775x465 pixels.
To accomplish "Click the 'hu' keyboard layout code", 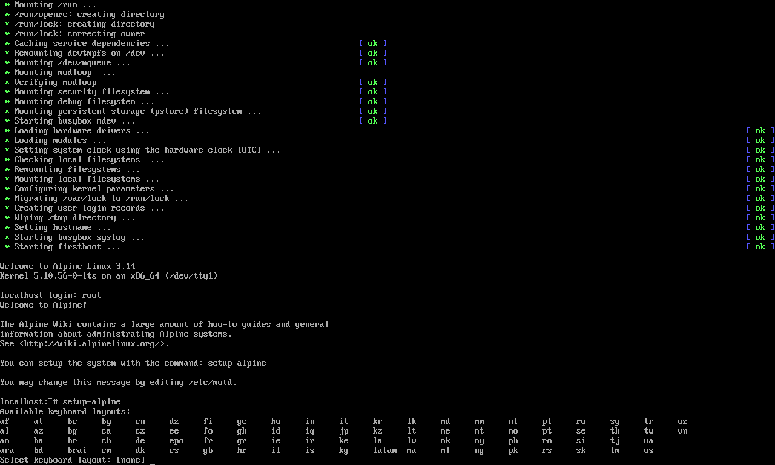I will [276, 421].
